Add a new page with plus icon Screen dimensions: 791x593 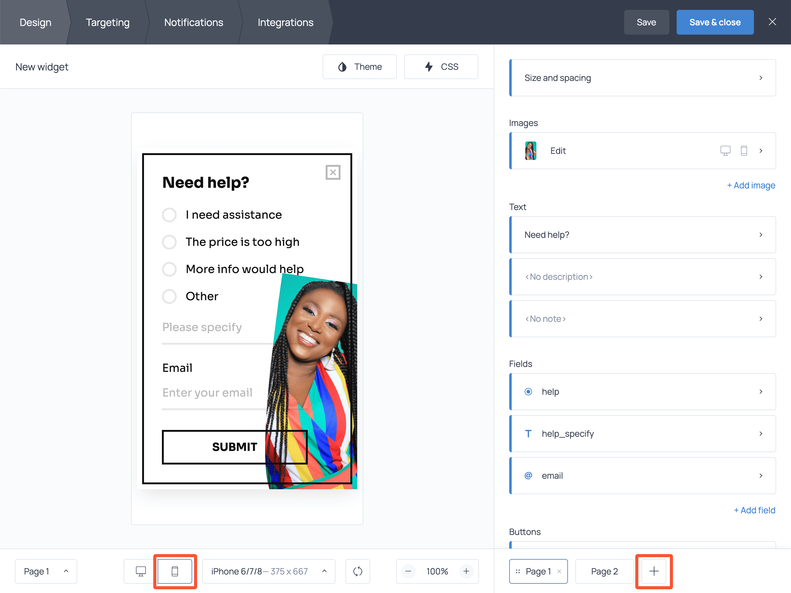coord(654,571)
